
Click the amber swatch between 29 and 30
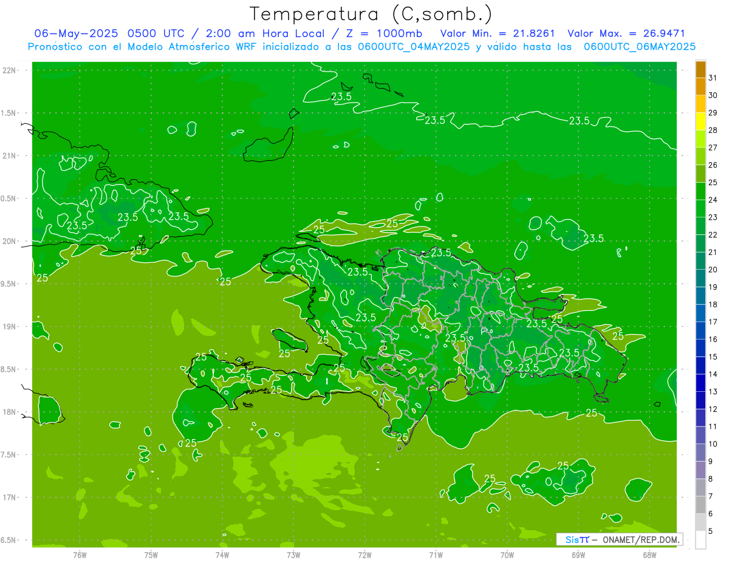[700, 104]
